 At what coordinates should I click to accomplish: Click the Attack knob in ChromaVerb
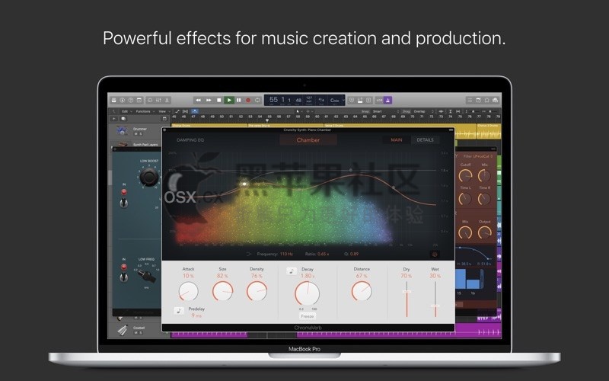point(188,291)
